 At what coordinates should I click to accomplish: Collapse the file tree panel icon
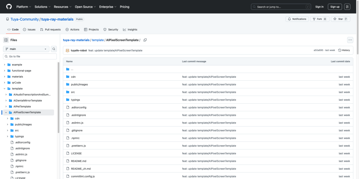6,40
